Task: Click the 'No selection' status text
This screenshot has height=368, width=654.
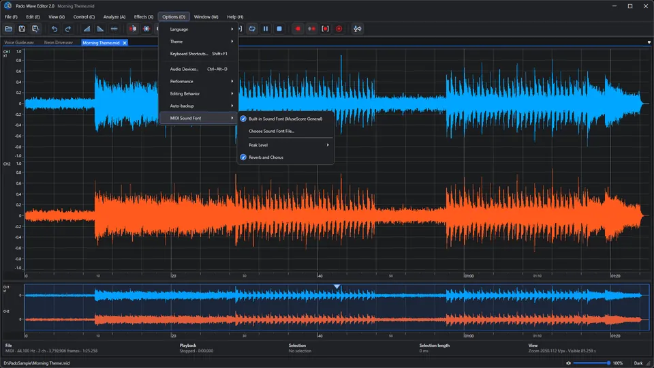Action: pos(300,351)
